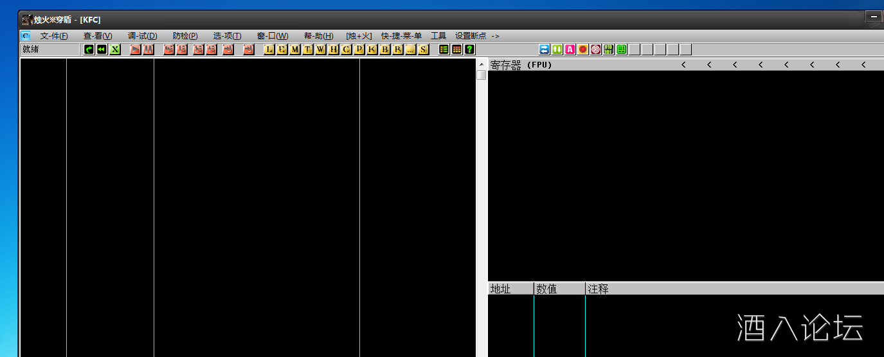Click the red target bullseye icon
The width and height of the screenshot is (884, 357).
[x=596, y=50]
